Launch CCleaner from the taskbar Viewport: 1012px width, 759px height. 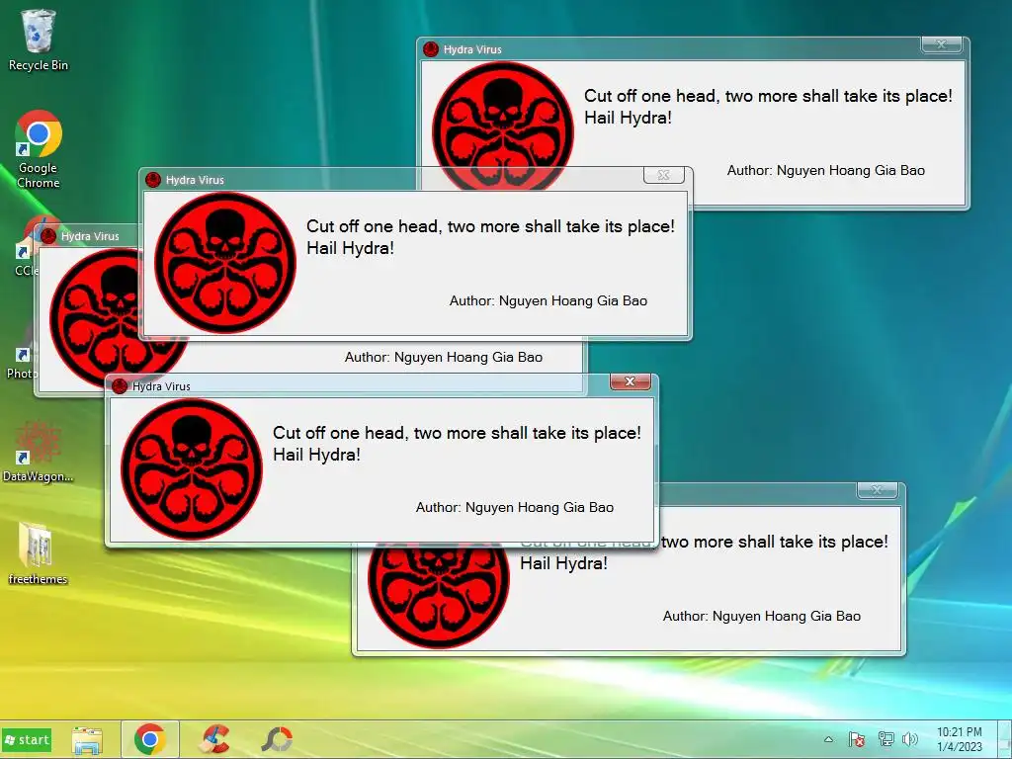point(214,739)
